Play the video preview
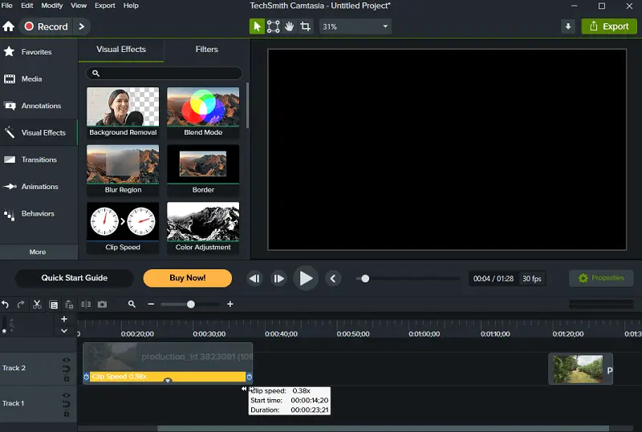 [306, 279]
